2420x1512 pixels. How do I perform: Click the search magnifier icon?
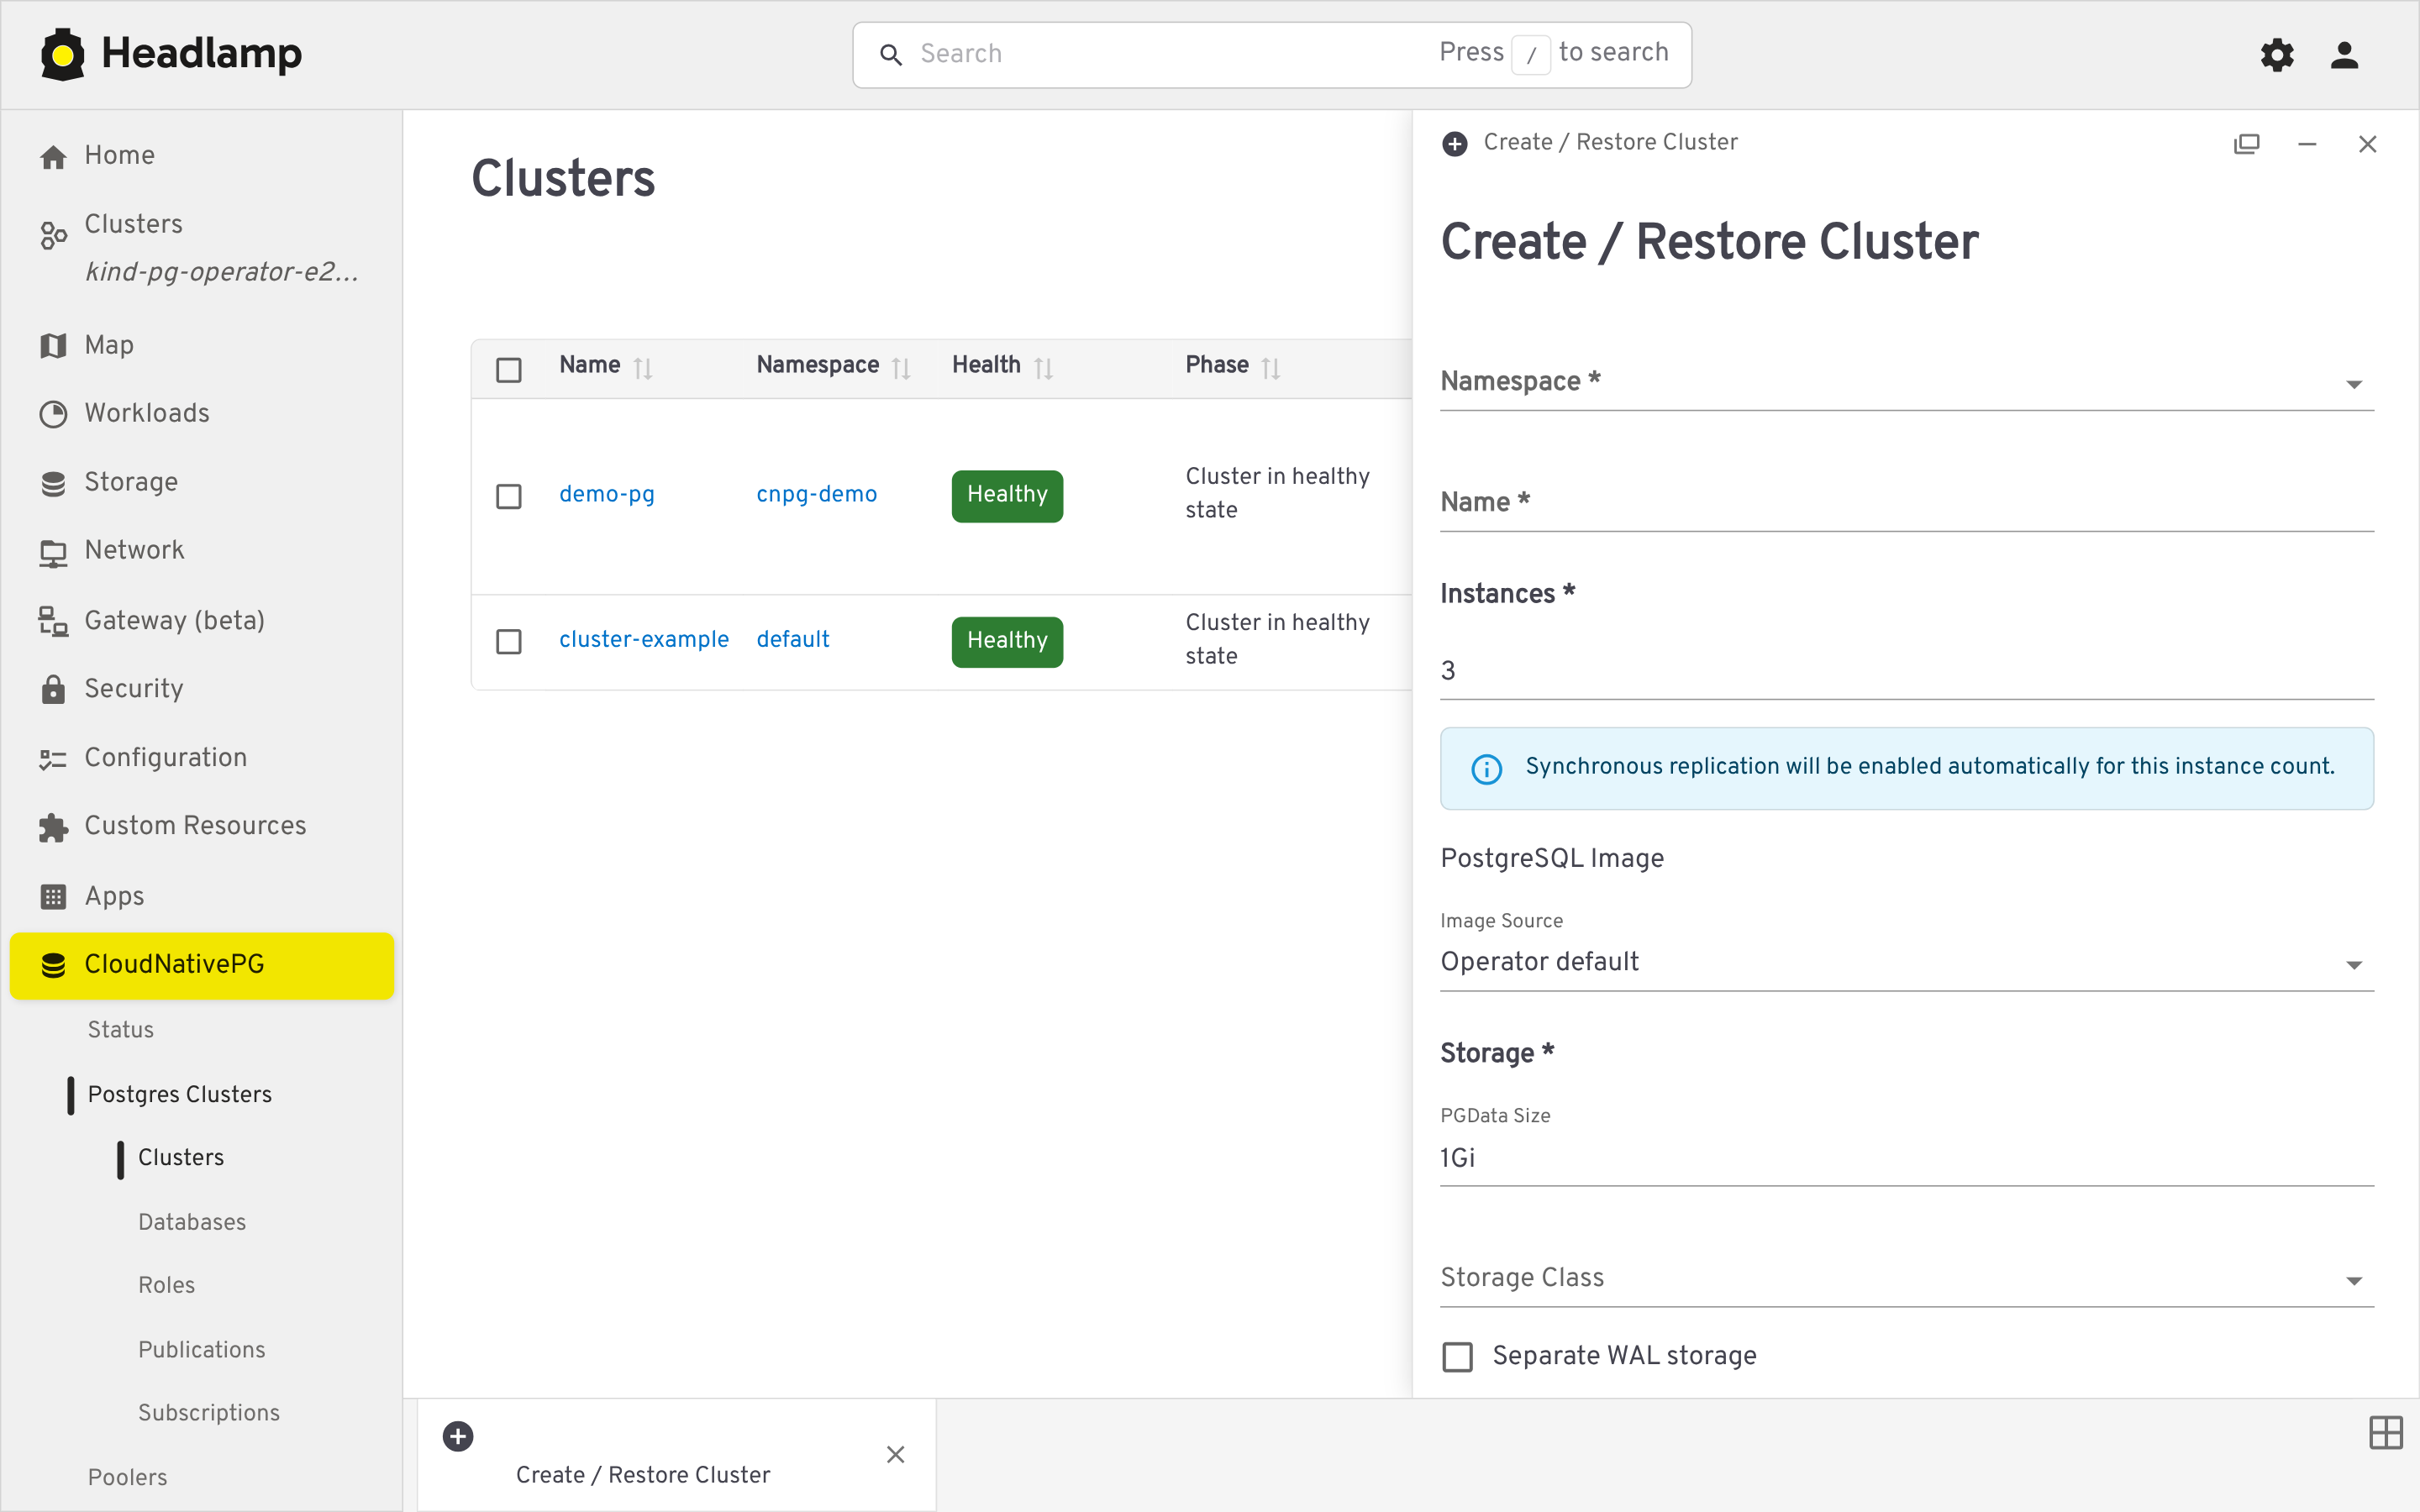click(890, 54)
